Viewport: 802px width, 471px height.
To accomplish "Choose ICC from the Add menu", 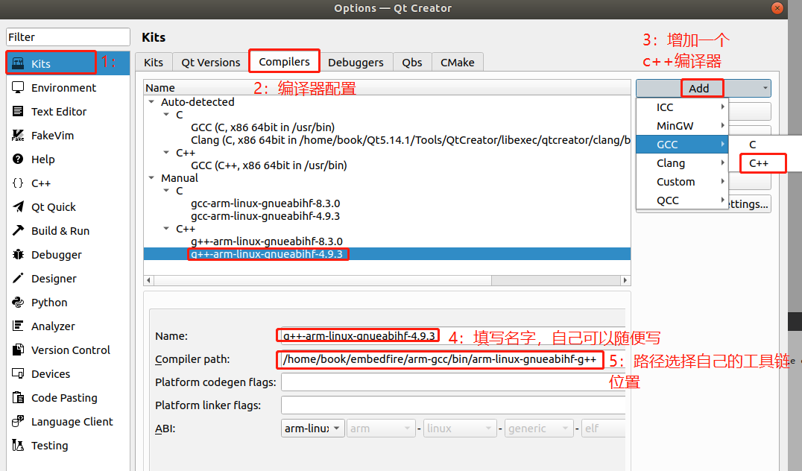I will 682,107.
